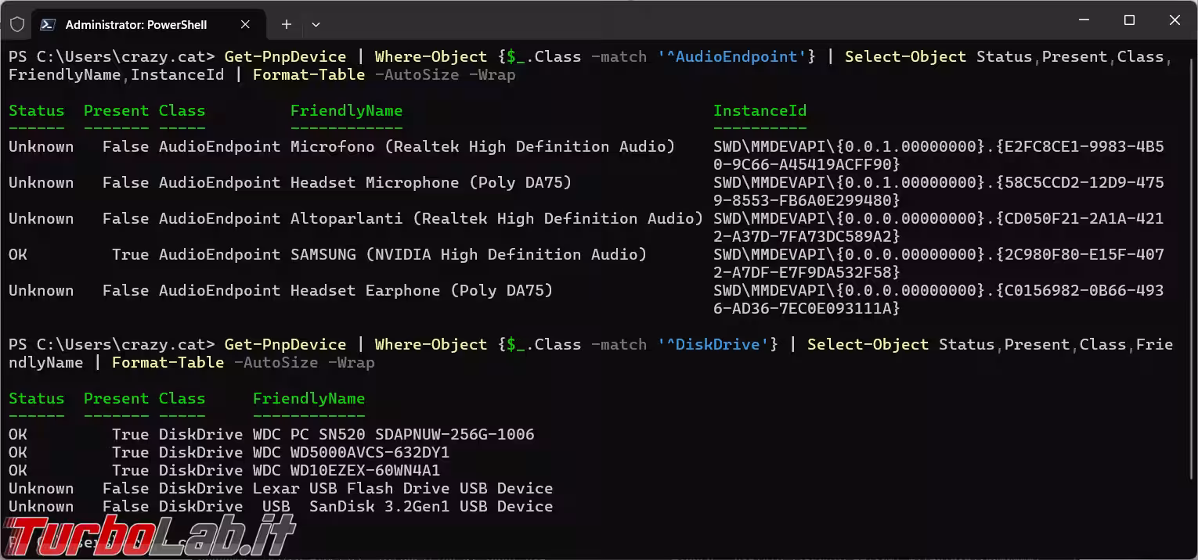Click the FriendlyName header in the disk table
1198x560 pixels.
309,399
